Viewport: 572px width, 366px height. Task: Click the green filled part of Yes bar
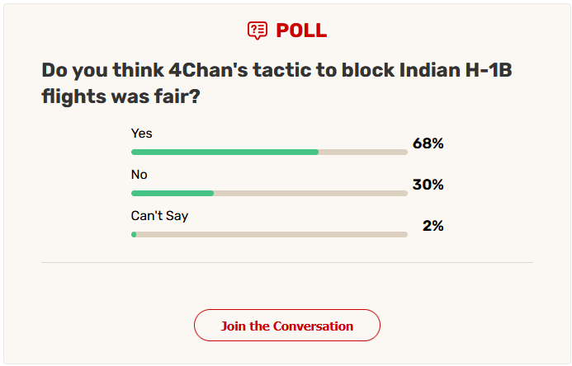point(225,152)
